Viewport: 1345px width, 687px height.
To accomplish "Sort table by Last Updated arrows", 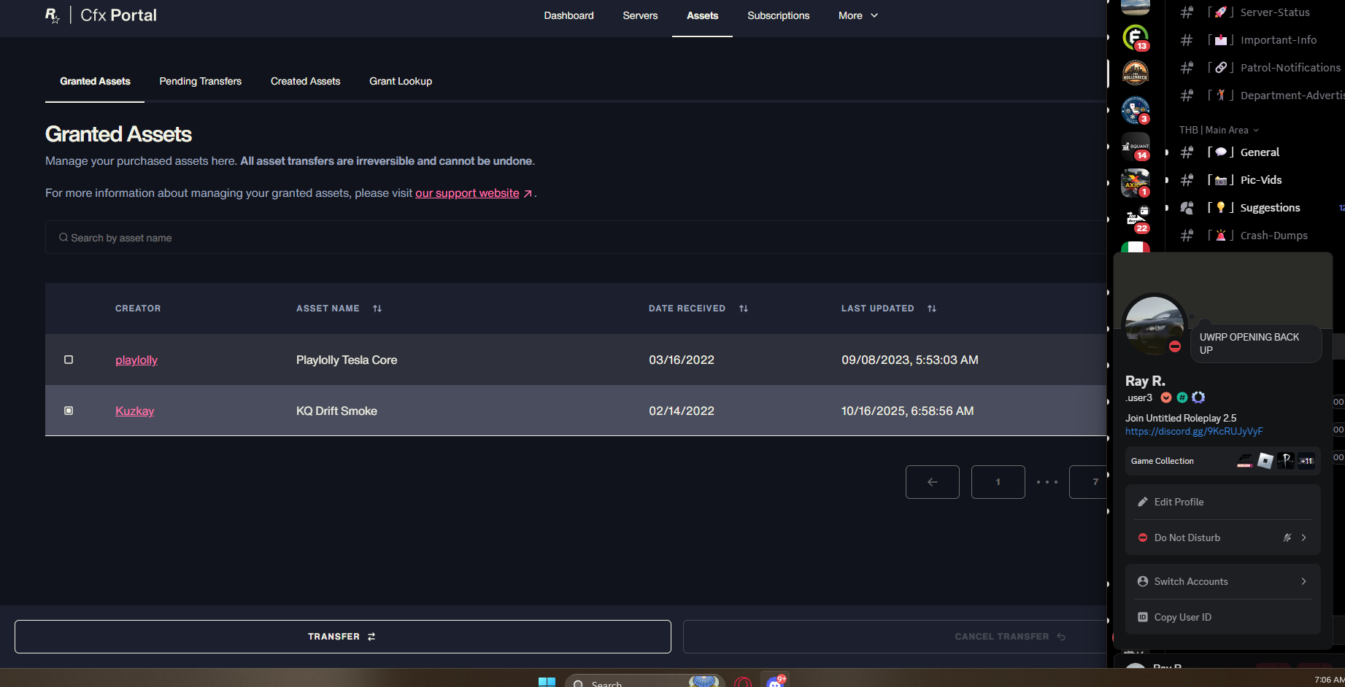I will [932, 308].
